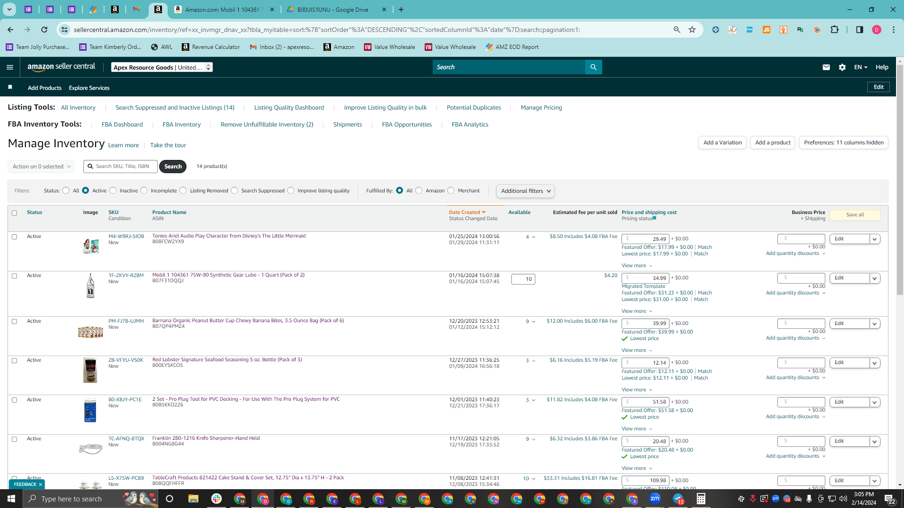Click the price field showing 29.49
Screen dimensions: 904x508
(645, 239)
